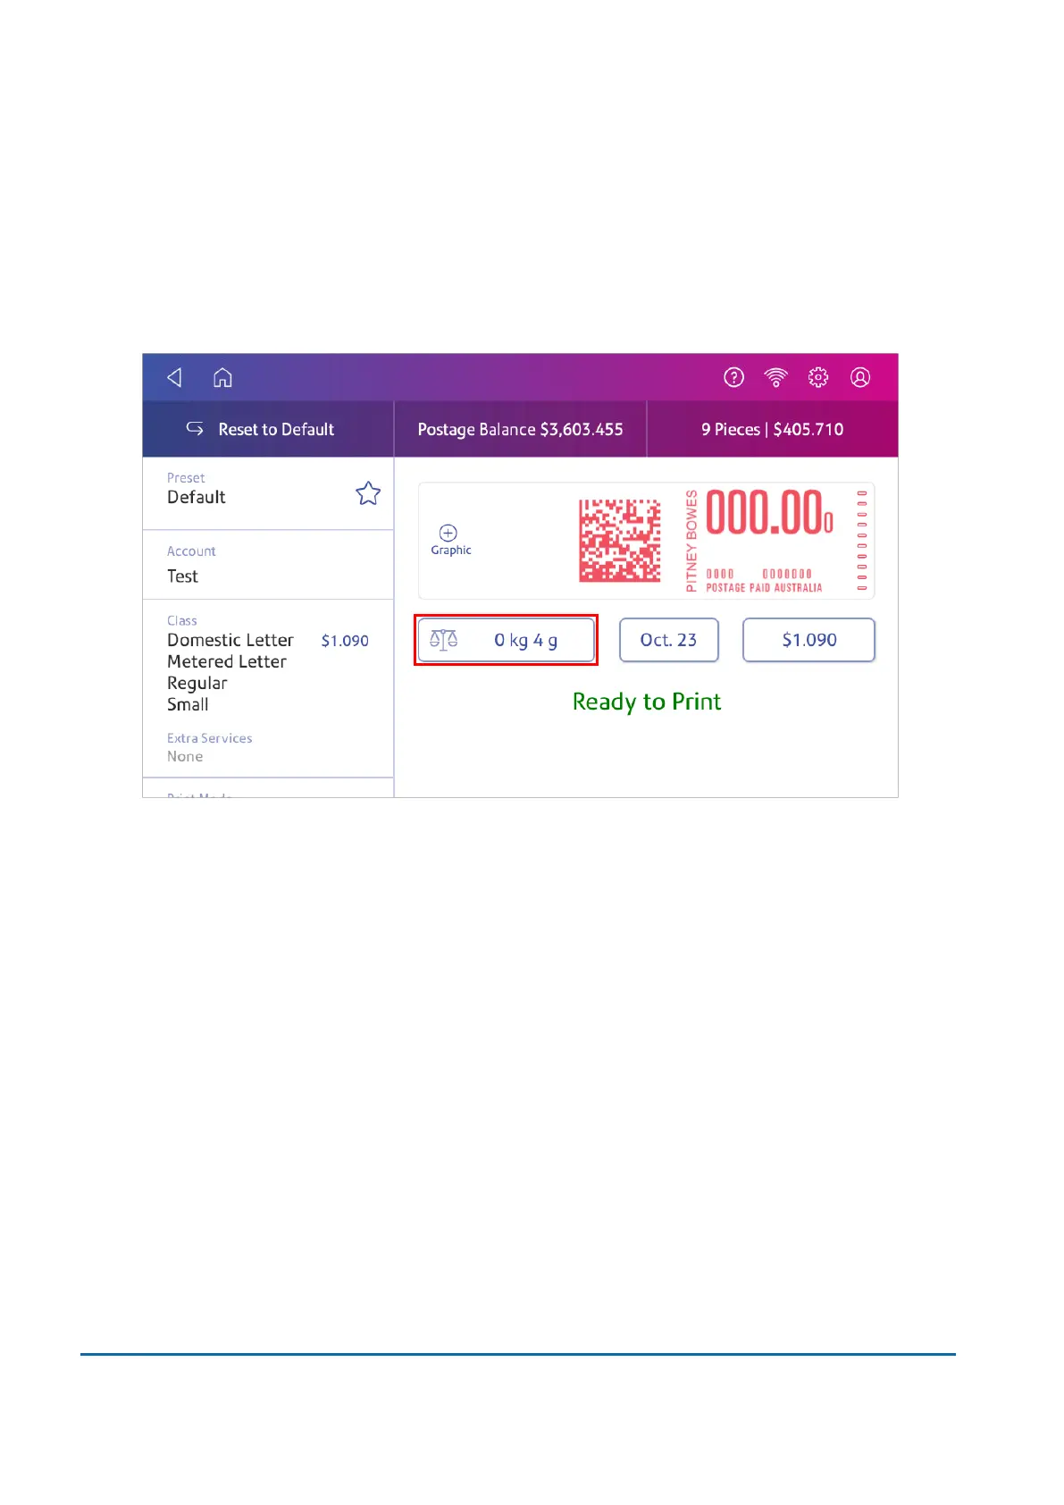Open the user profile icon
This screenshot has width=1064, height=1505.
[x=859, y=378]
